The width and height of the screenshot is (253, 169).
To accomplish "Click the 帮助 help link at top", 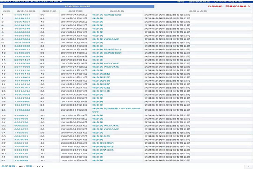I will pyautogui.click(x=181, y=2).
